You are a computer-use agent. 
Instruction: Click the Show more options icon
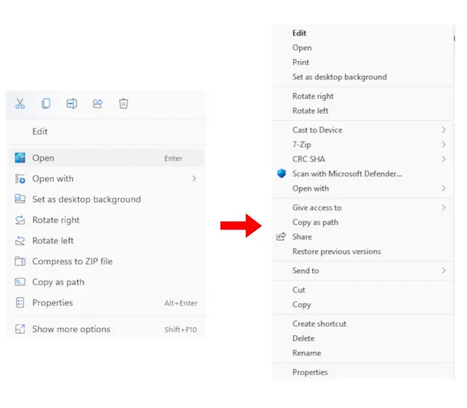20,329
